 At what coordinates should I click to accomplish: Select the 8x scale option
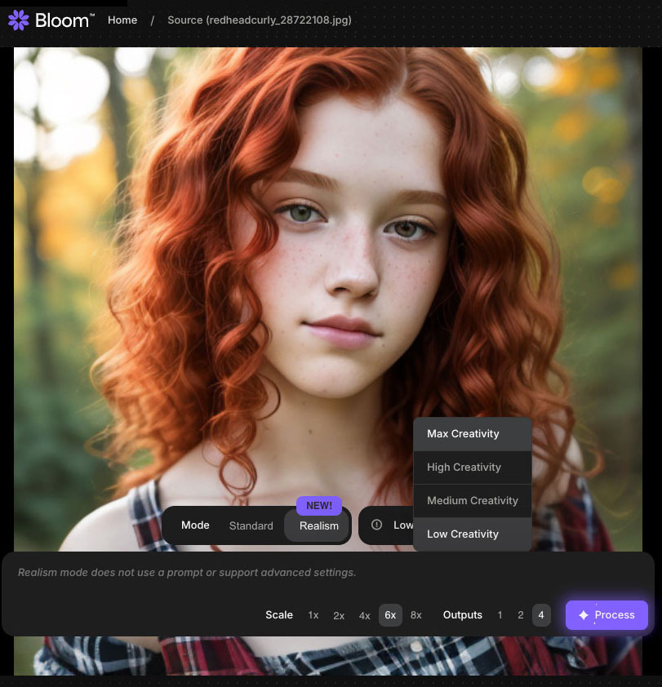(415, 615)
